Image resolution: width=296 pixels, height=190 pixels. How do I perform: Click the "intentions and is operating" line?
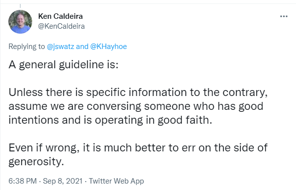click(x=110, y=120)
